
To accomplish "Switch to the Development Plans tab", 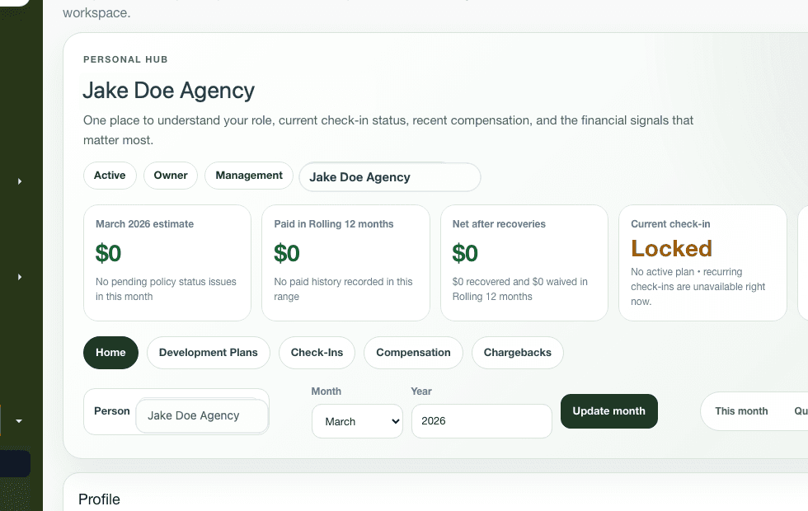I will pos(208,352).
